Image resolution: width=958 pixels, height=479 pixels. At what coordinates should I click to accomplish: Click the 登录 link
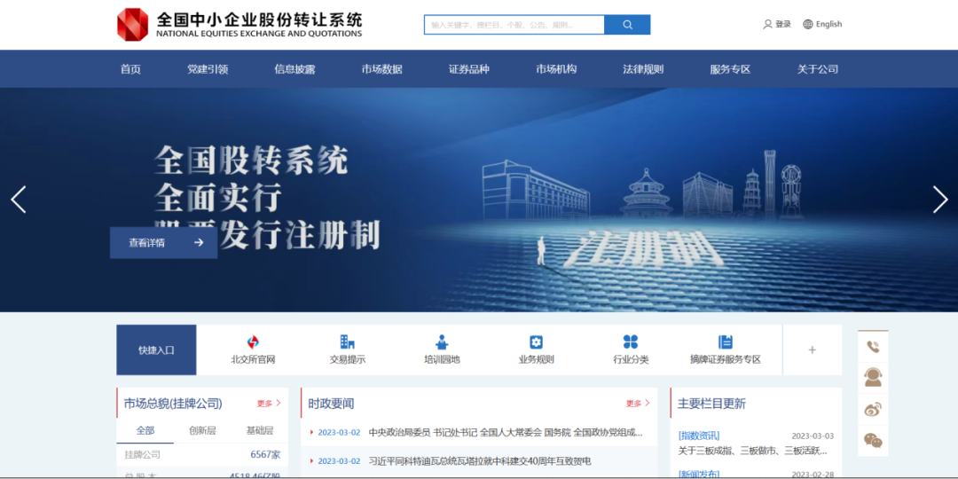coord(783,25)
